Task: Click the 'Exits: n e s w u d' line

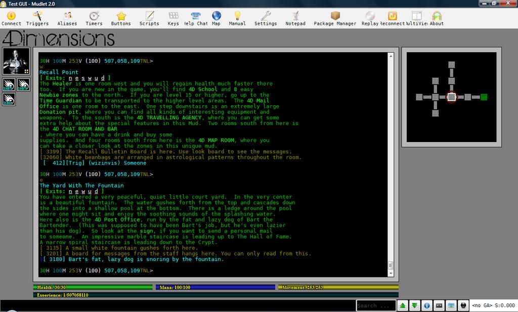Action: click(x=75, y=78)
